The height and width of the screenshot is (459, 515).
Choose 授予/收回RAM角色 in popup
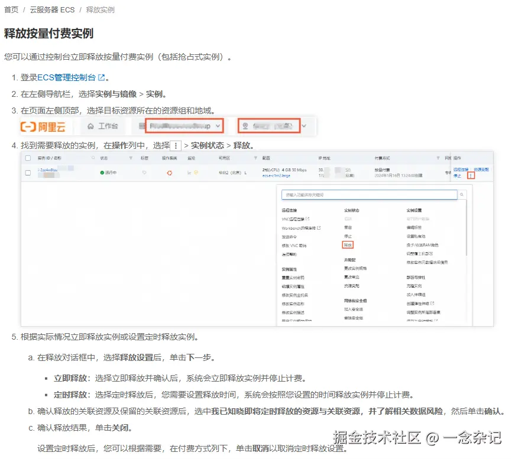pyautogui.click(x=422, y=245)
